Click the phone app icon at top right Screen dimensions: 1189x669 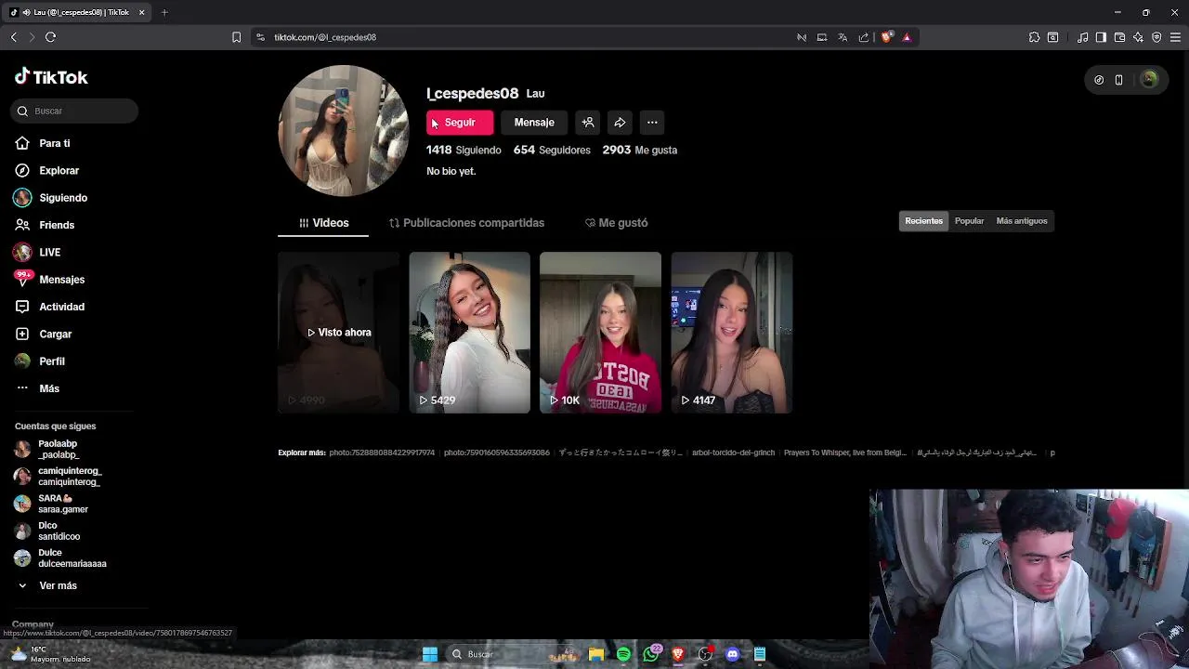tap(1118, 80)
